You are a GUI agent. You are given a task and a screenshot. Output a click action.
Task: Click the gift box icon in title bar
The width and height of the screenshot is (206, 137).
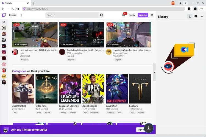tap(173, 3)
